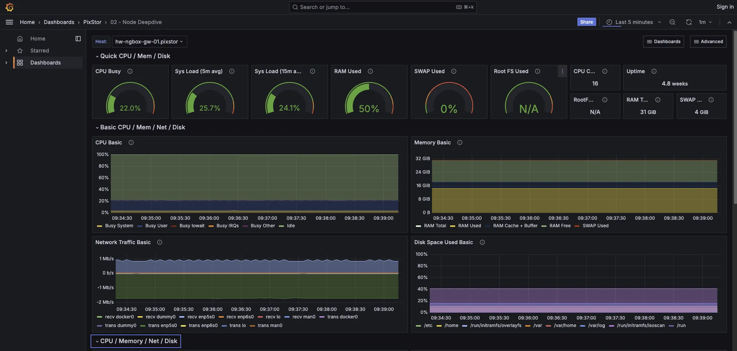737x351 pixels.
Task: Refresh the dashboard with the refresh icon
Action: (689, 22)
